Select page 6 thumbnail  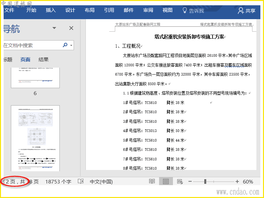(35, 78)
